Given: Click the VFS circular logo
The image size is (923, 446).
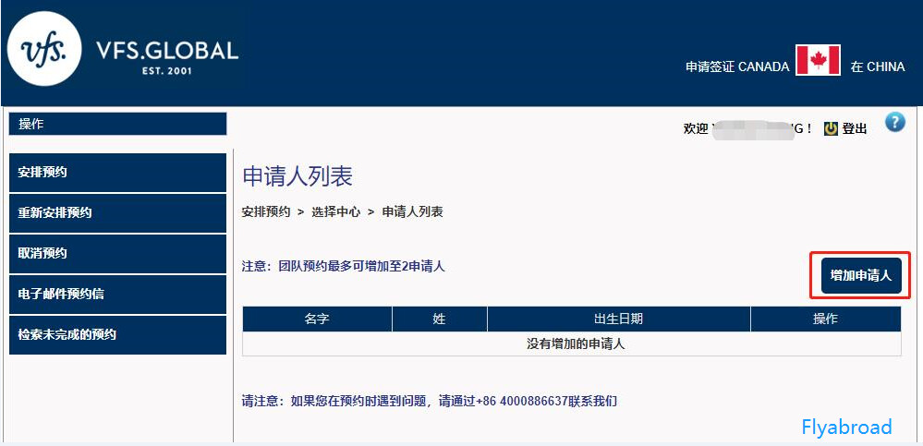Looking at the screenshot, I should tap(44, 49).
